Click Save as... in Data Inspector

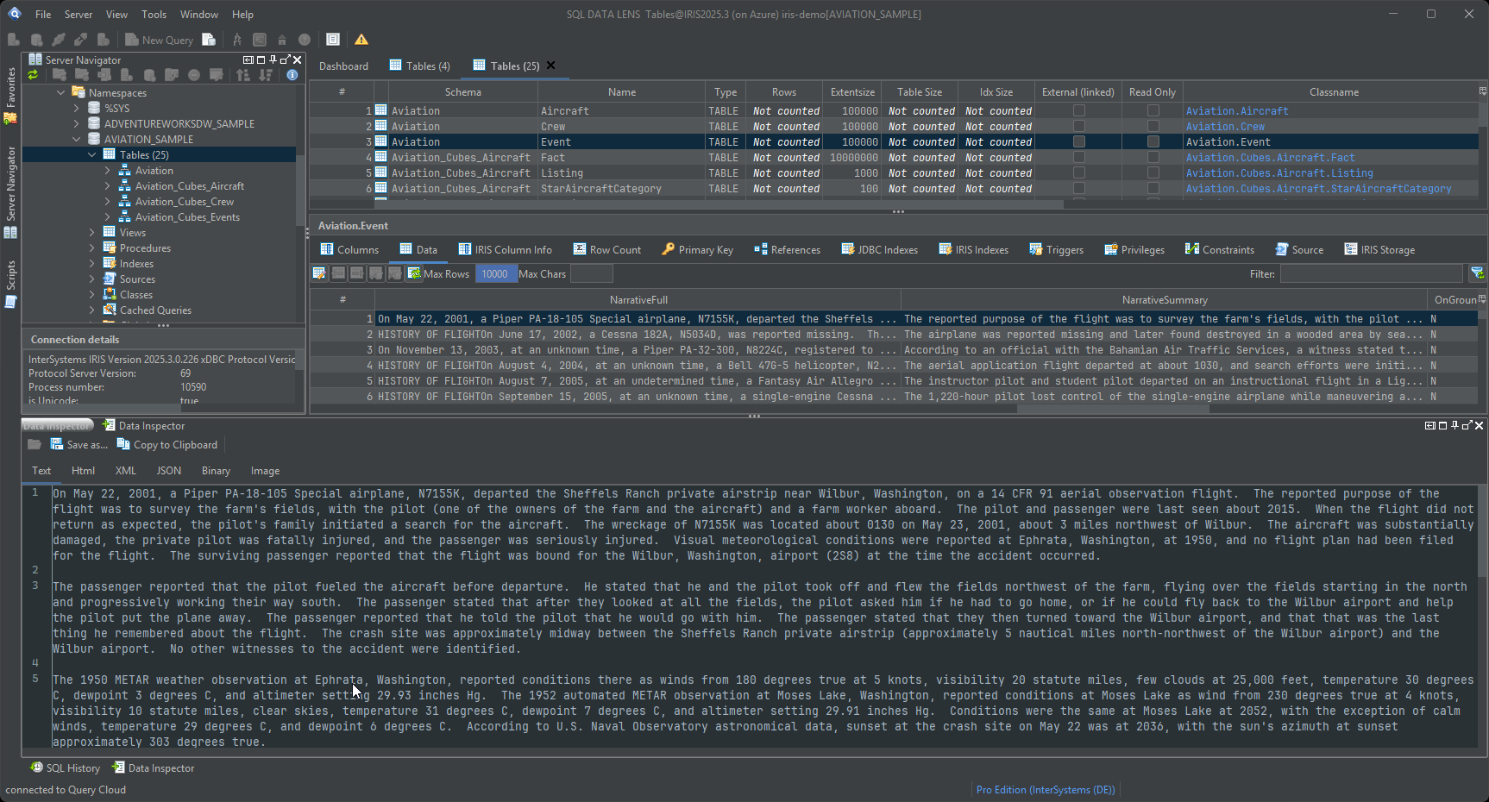79,444
